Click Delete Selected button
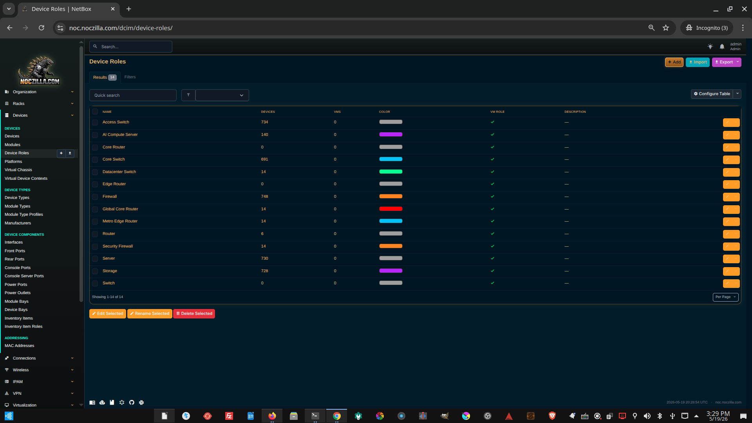 pos(194,314)
